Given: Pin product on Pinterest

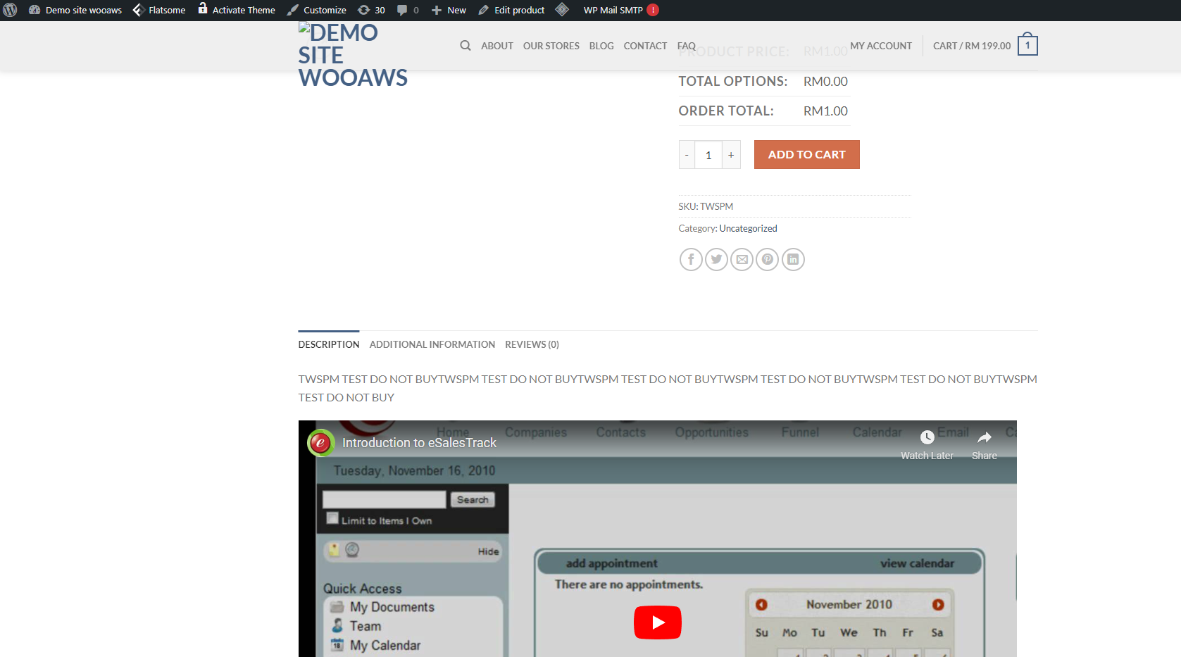Looking at the screenshot, I should [768, 259].
